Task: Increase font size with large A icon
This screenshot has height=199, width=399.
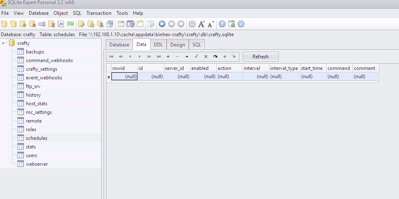Action: pos(202,24)
